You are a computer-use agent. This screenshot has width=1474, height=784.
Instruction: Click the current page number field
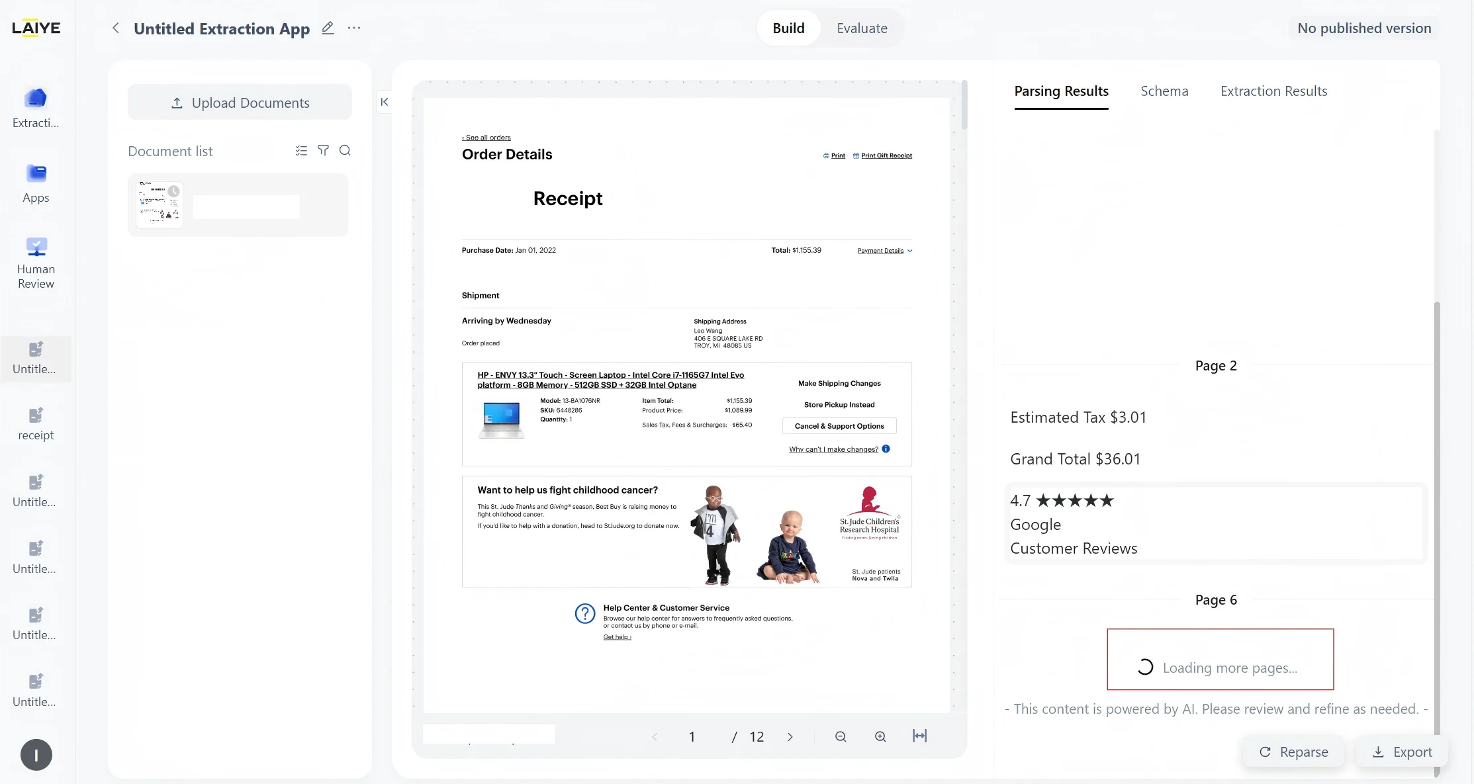[692, 736]
